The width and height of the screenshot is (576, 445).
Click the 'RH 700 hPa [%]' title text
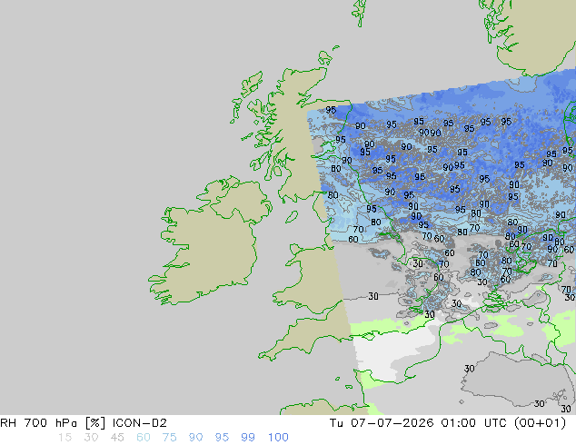coord(54,423)
